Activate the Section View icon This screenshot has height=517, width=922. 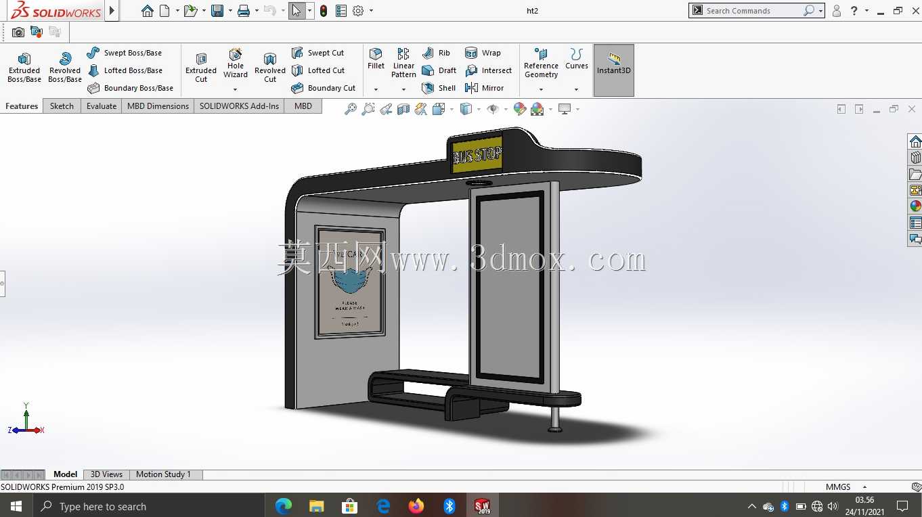403,109
